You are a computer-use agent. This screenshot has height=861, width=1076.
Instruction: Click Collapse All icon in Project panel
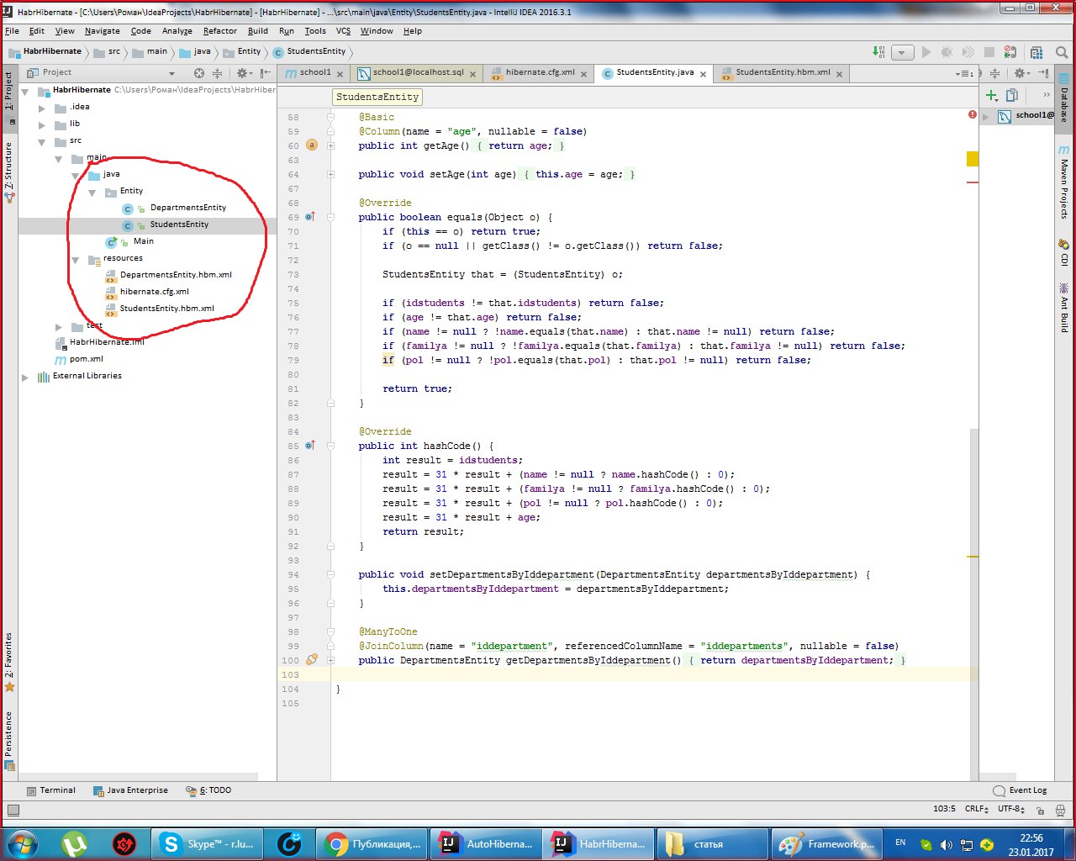218,73
